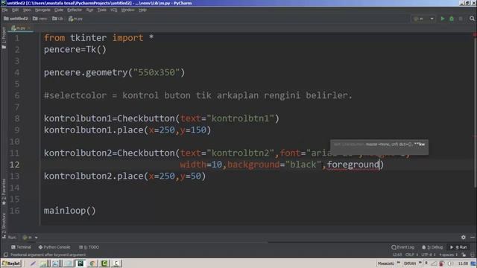This screenshot has height=268, width=477.
Task: Open the File menu
Action: coord(5,10)
